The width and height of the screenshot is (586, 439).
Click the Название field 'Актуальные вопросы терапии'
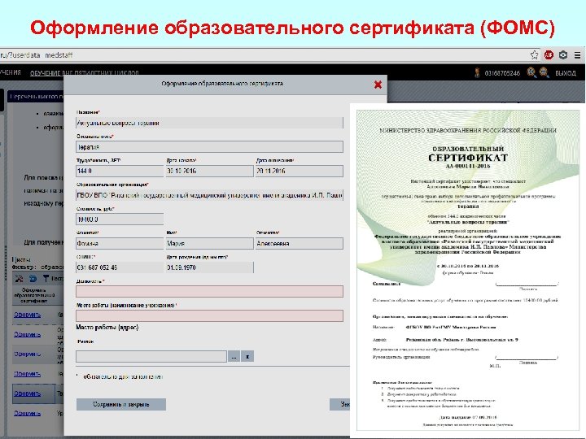point(209,123)
